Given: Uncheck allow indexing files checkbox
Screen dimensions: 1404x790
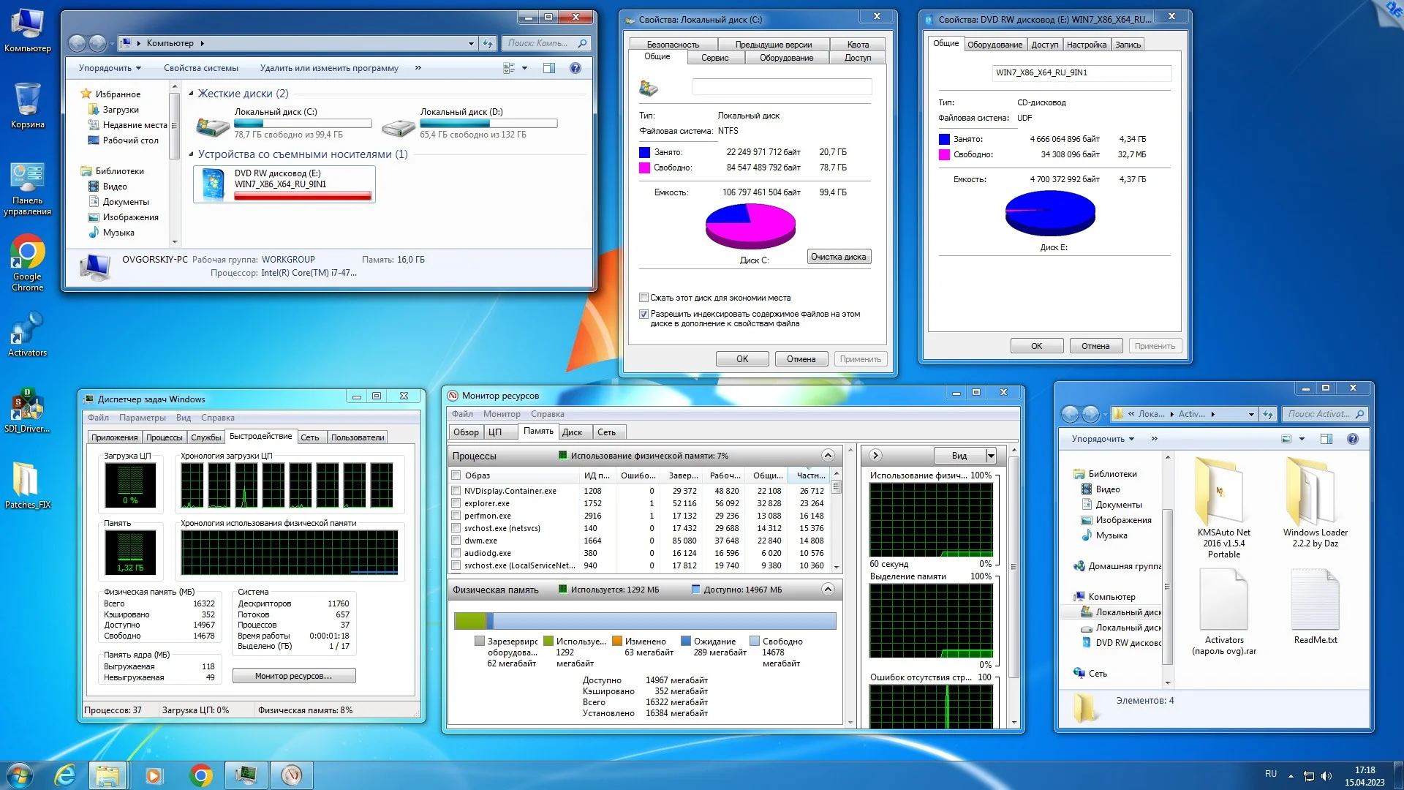Looking at the screenshot, I should (643, 314).
